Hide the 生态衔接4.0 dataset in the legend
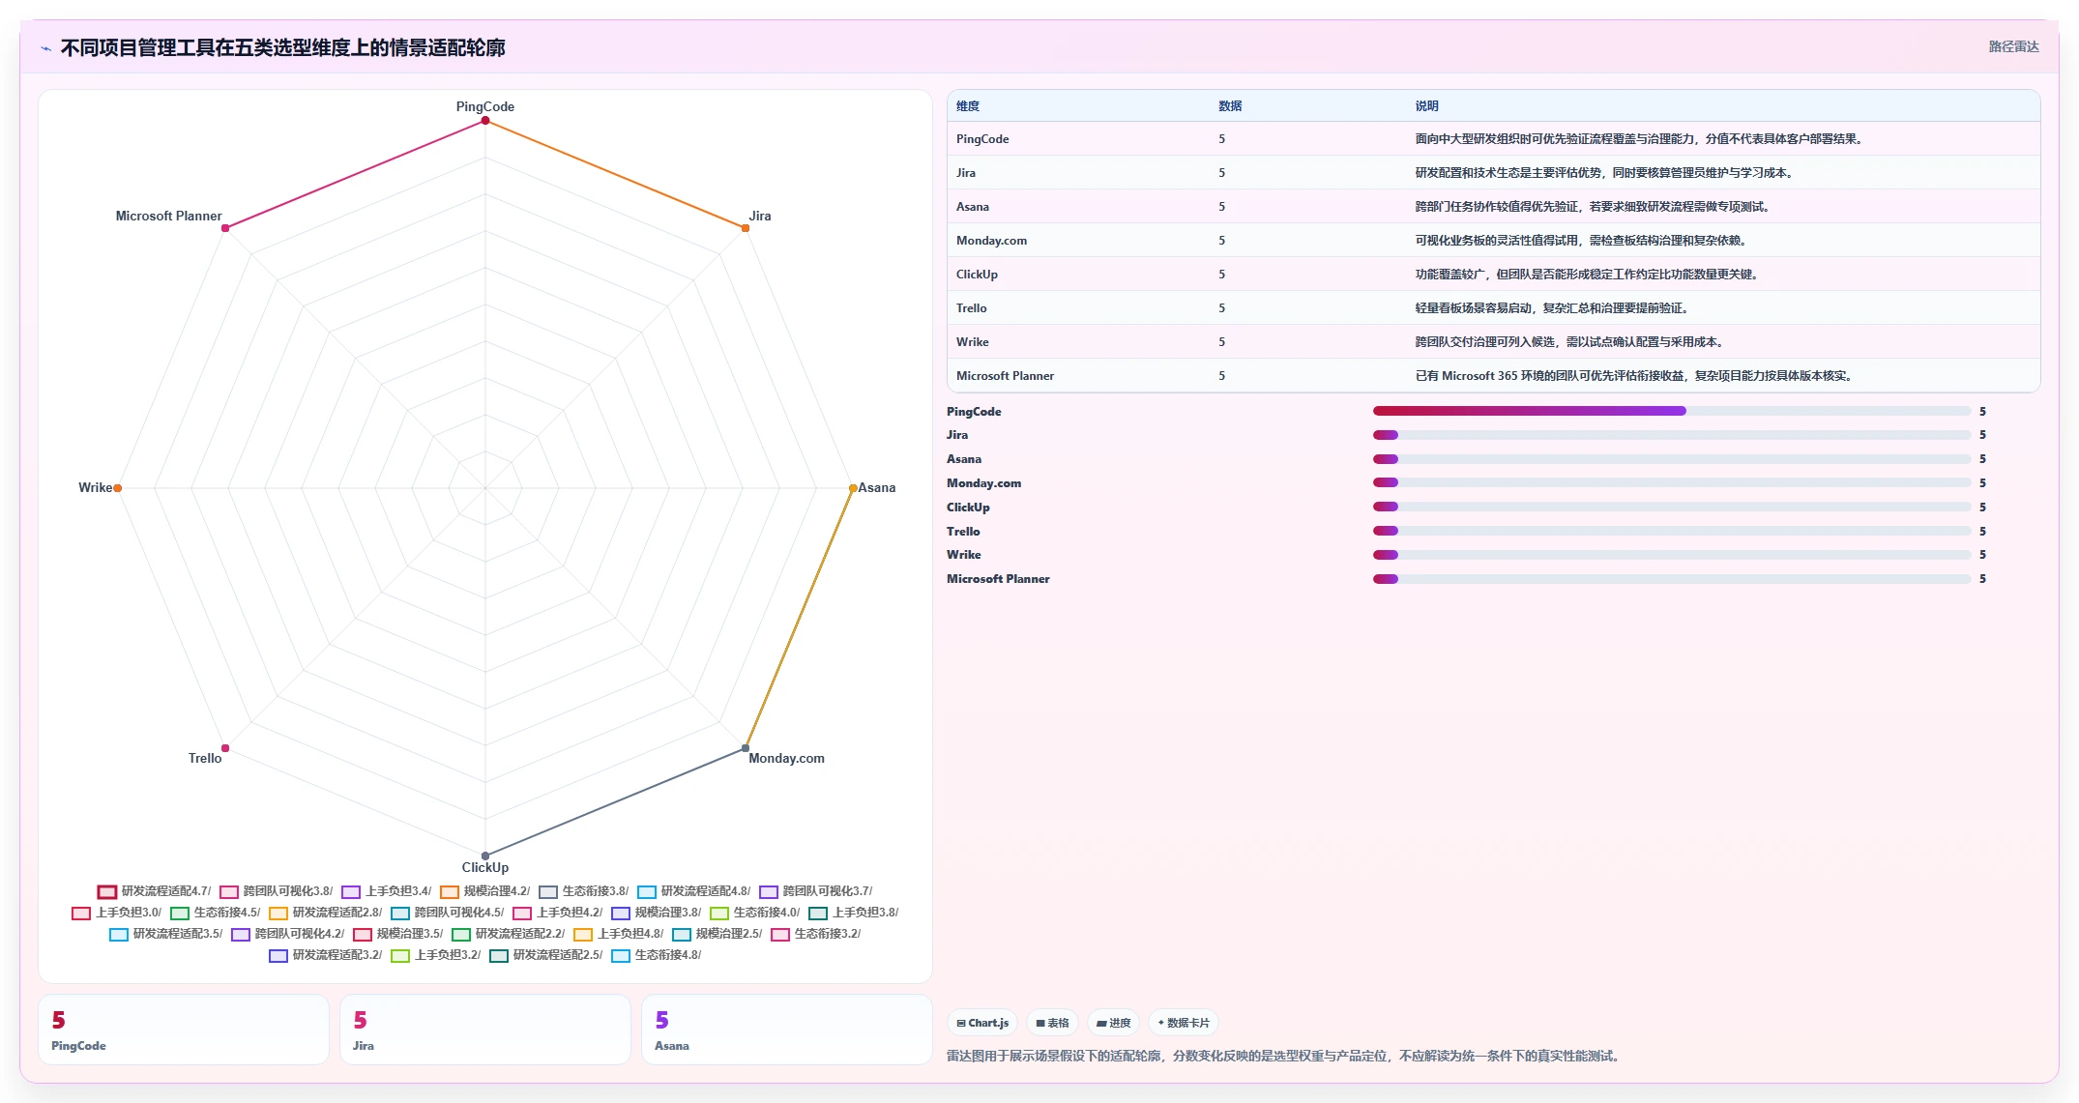This screenshot has width=2079, height=1103. [x=754, y=913]
